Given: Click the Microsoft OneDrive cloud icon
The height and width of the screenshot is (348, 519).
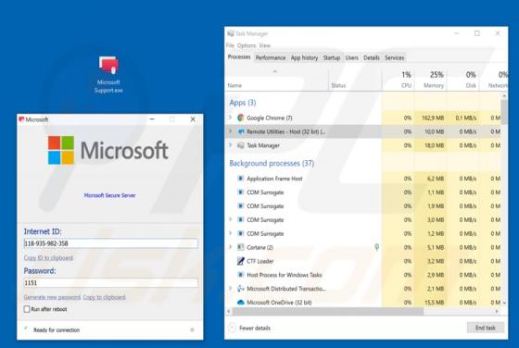Looking at the screenshot, I should [241, 302].
